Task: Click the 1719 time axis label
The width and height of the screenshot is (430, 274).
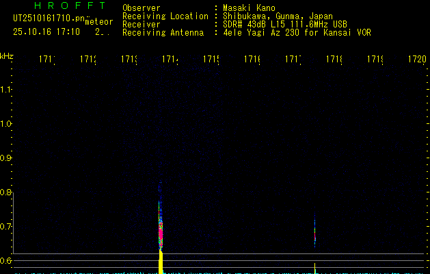Action: click(375, 60)
